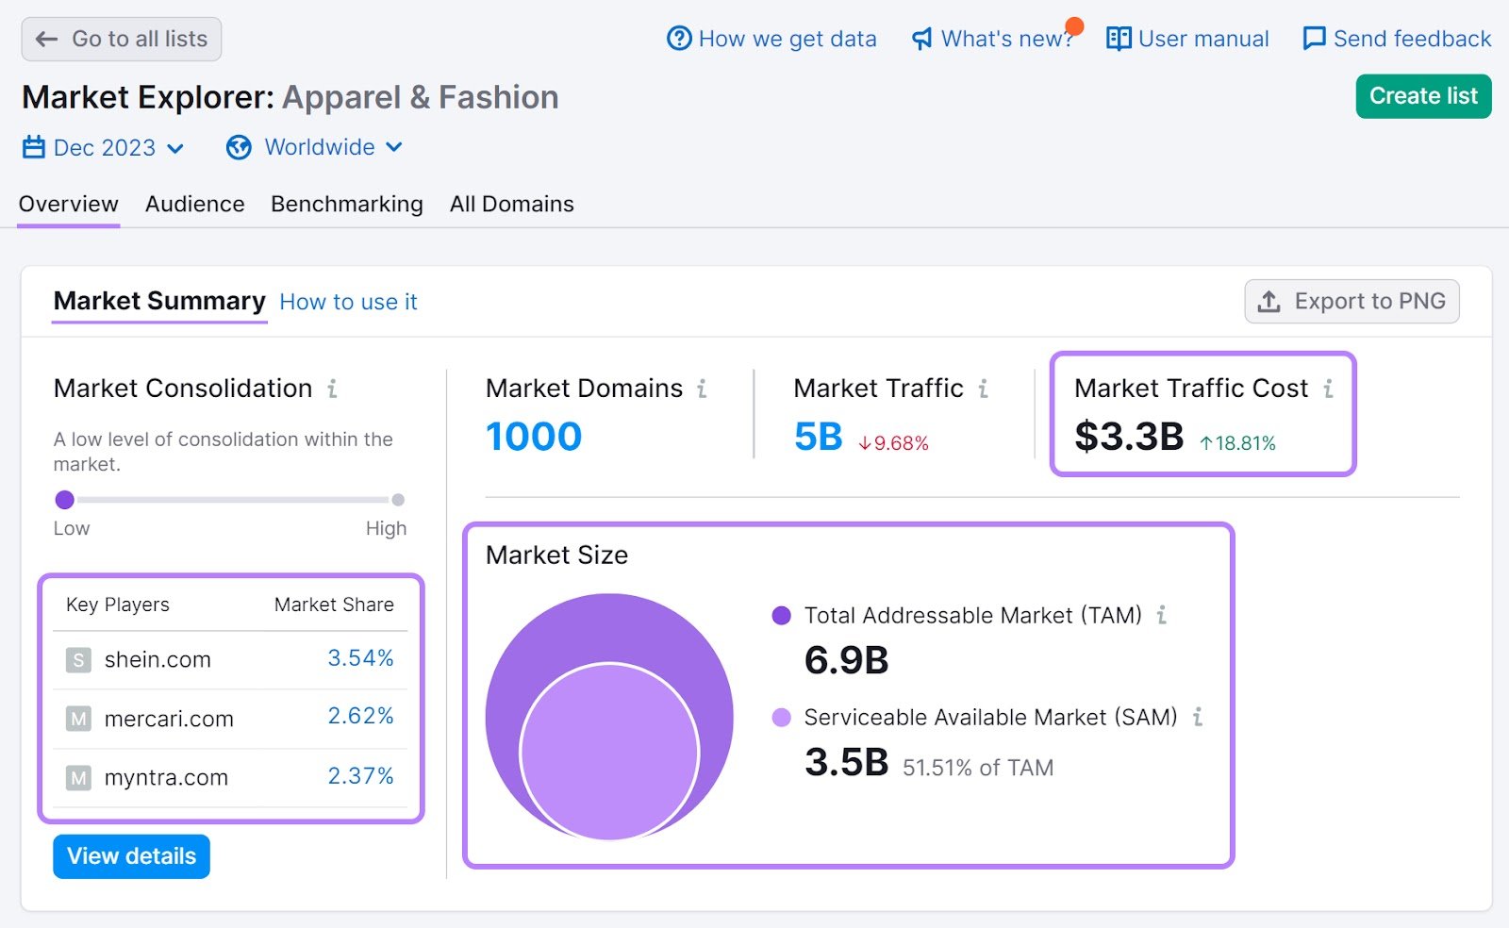Open the User manual book icon

tap(1118, 39)
